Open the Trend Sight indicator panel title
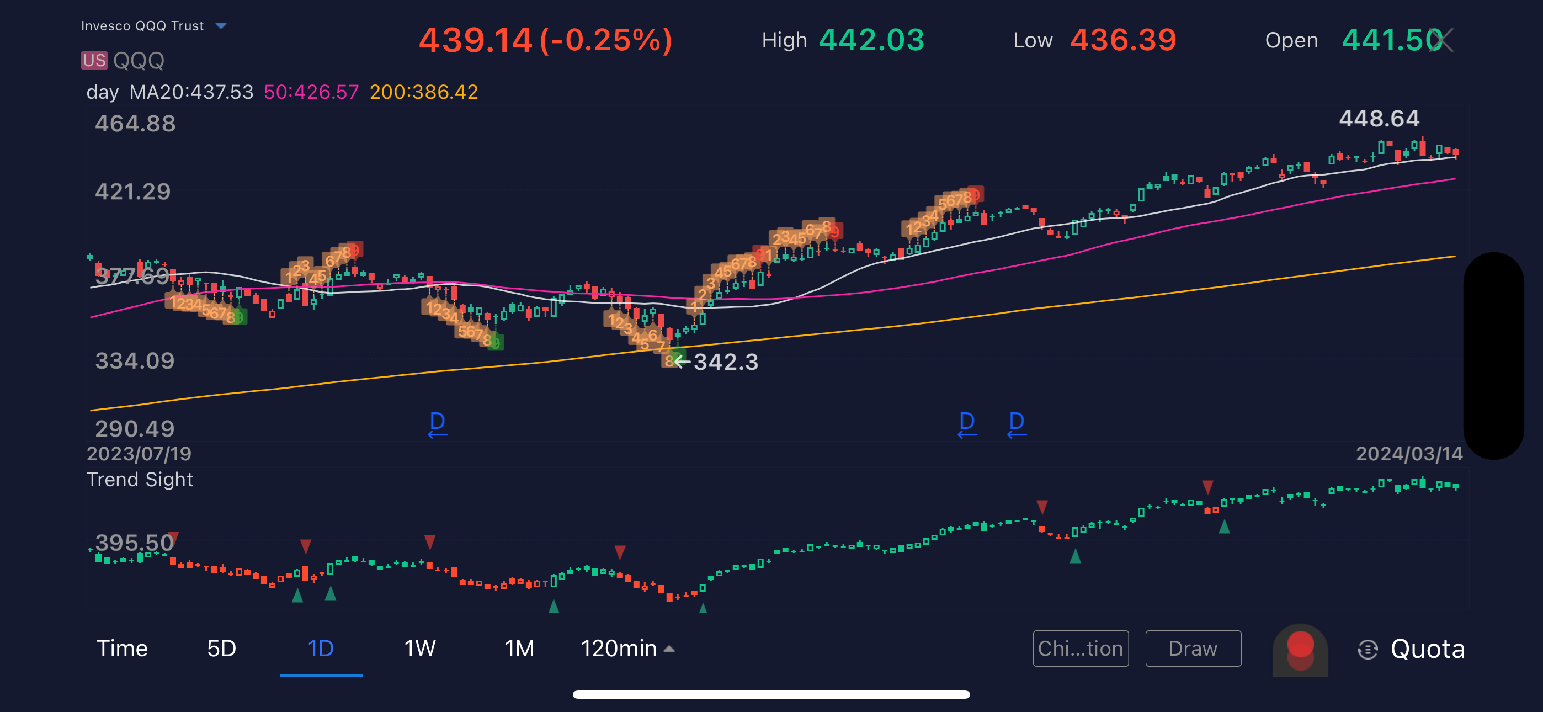Viewport: 1543px width, 712px height. [x=140, y=480]
